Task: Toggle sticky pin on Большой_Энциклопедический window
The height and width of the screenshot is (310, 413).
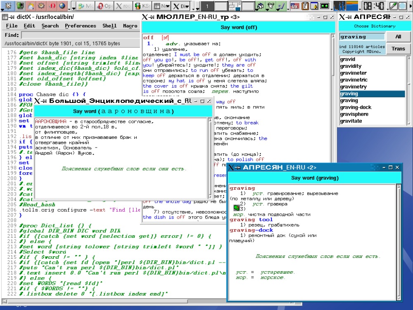Action: click(x=44, y=101)
